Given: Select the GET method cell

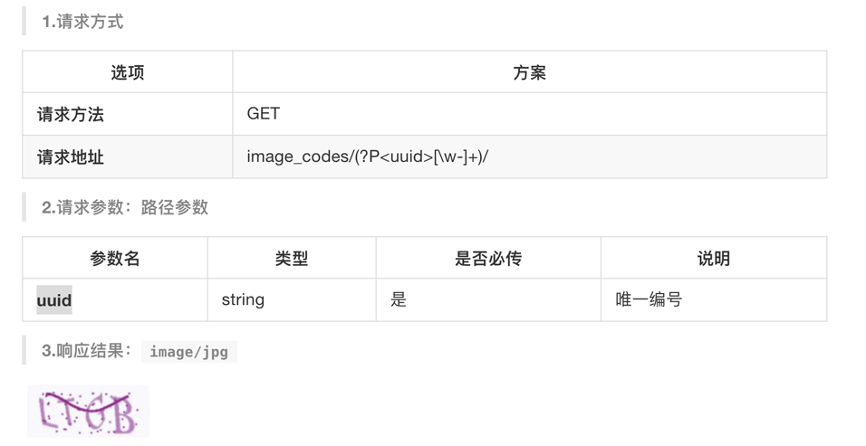Looking at the screenshot, I should [264, 114].
